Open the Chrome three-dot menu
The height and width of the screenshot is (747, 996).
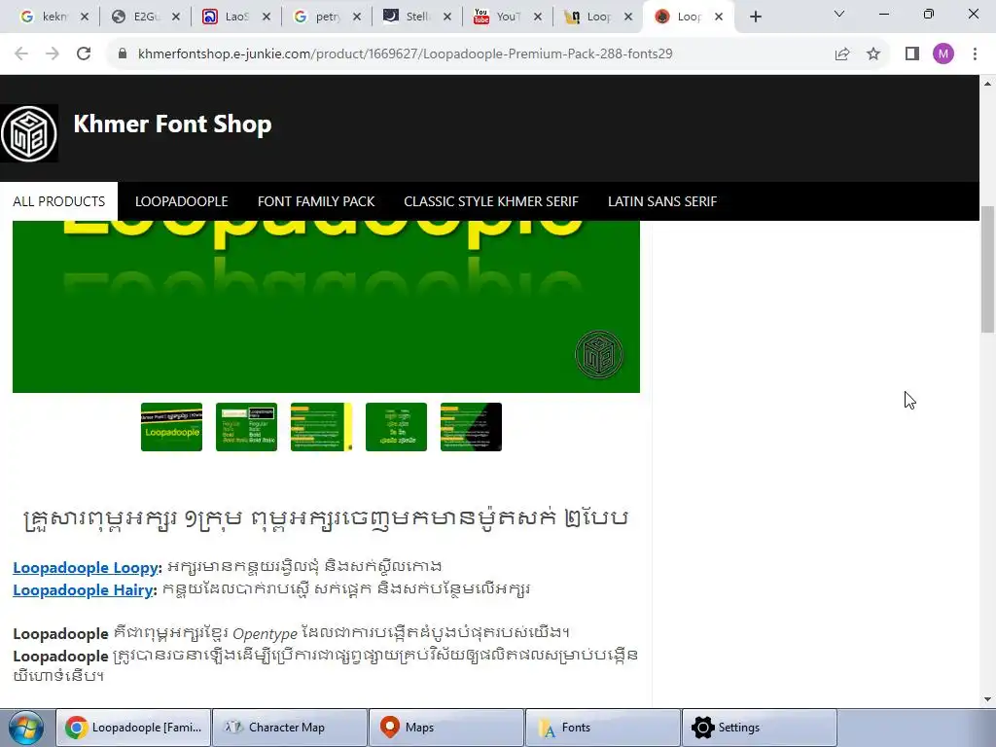point(975,54)
